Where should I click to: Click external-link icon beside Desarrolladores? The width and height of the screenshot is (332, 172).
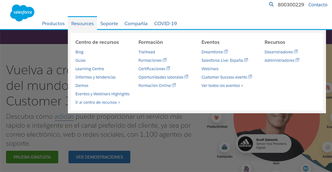296,52
